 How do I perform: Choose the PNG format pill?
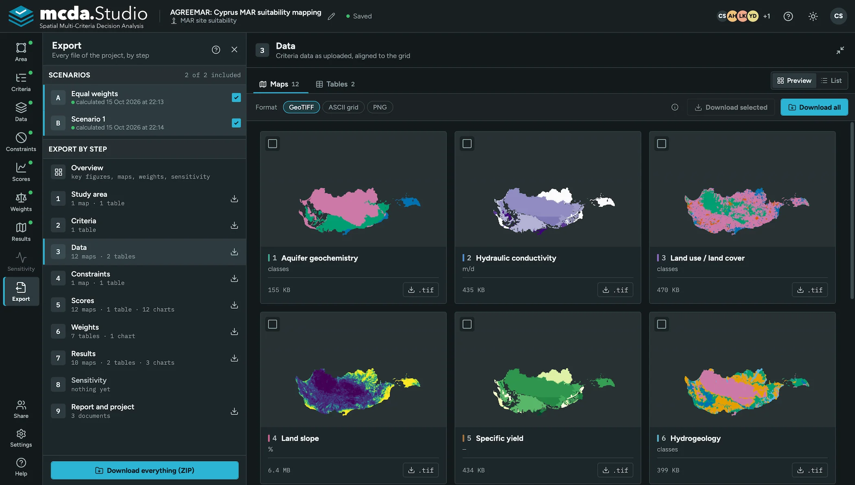379,107
